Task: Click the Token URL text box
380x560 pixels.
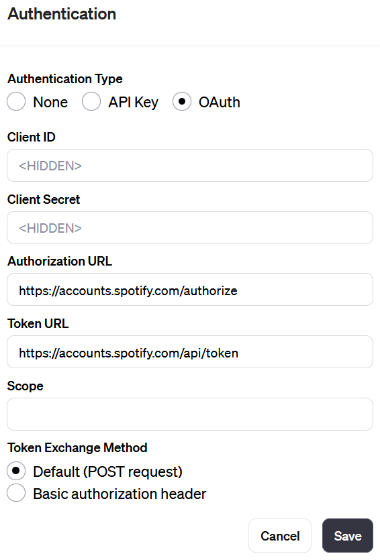Action: [190, 352]
